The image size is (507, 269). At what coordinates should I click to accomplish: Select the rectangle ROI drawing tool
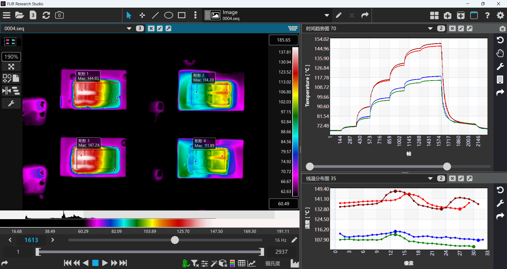point(182,15)
